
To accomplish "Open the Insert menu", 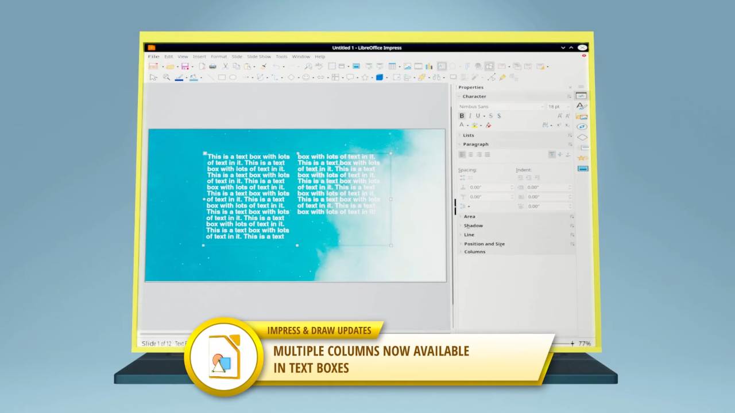I will (199, 57).
